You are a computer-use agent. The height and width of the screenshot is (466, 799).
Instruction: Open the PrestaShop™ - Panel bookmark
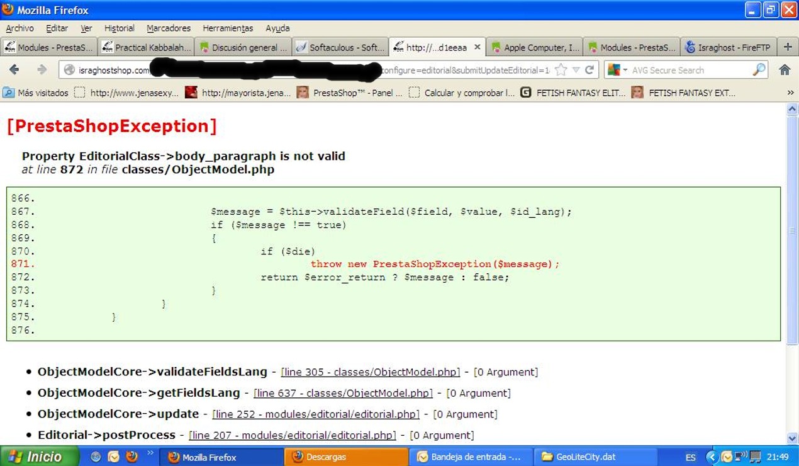350,93
